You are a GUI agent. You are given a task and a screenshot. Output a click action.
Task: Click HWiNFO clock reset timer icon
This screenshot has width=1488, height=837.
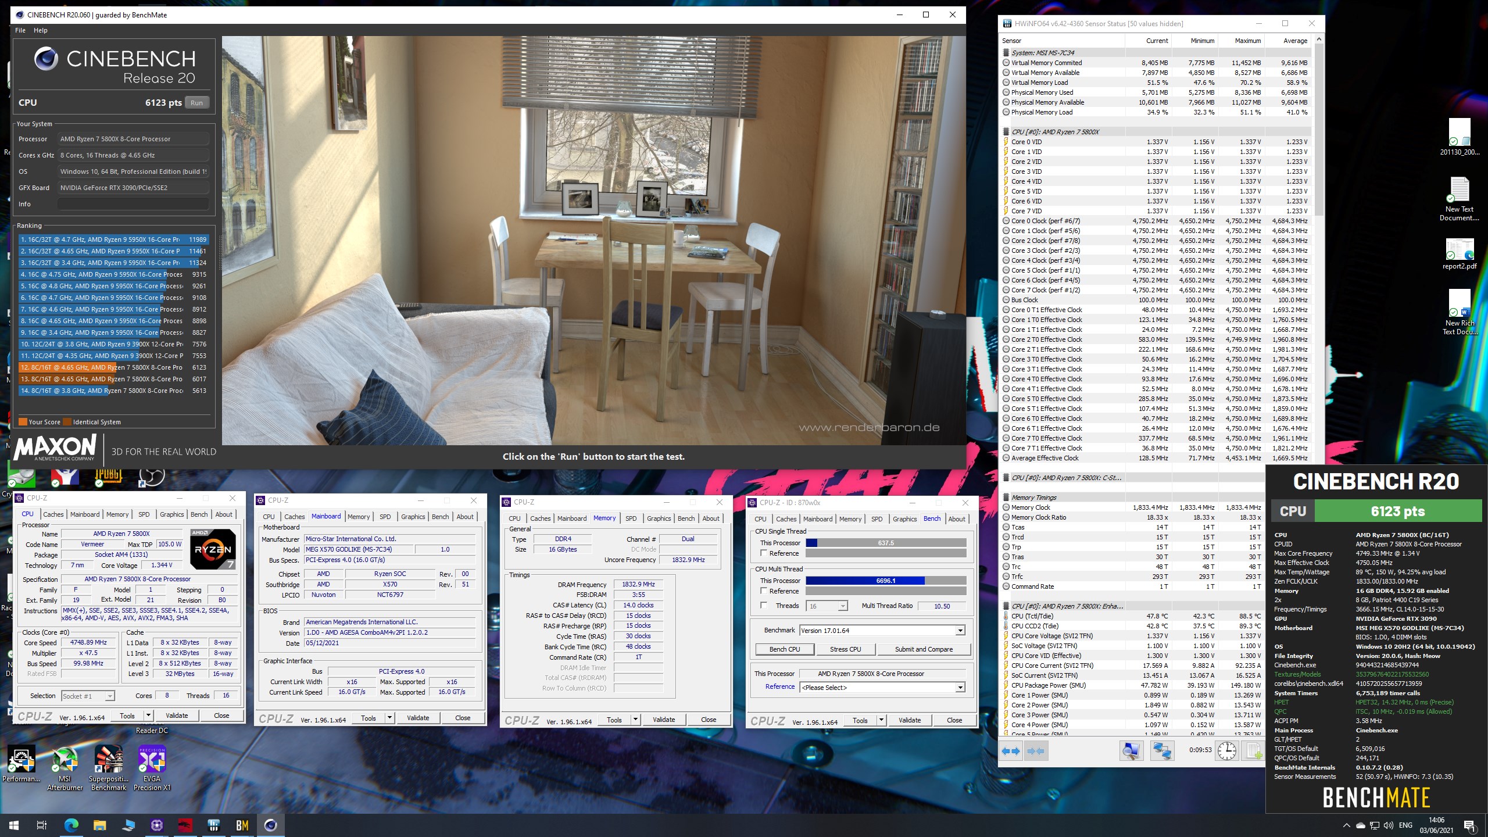[x=1227, y=751]
